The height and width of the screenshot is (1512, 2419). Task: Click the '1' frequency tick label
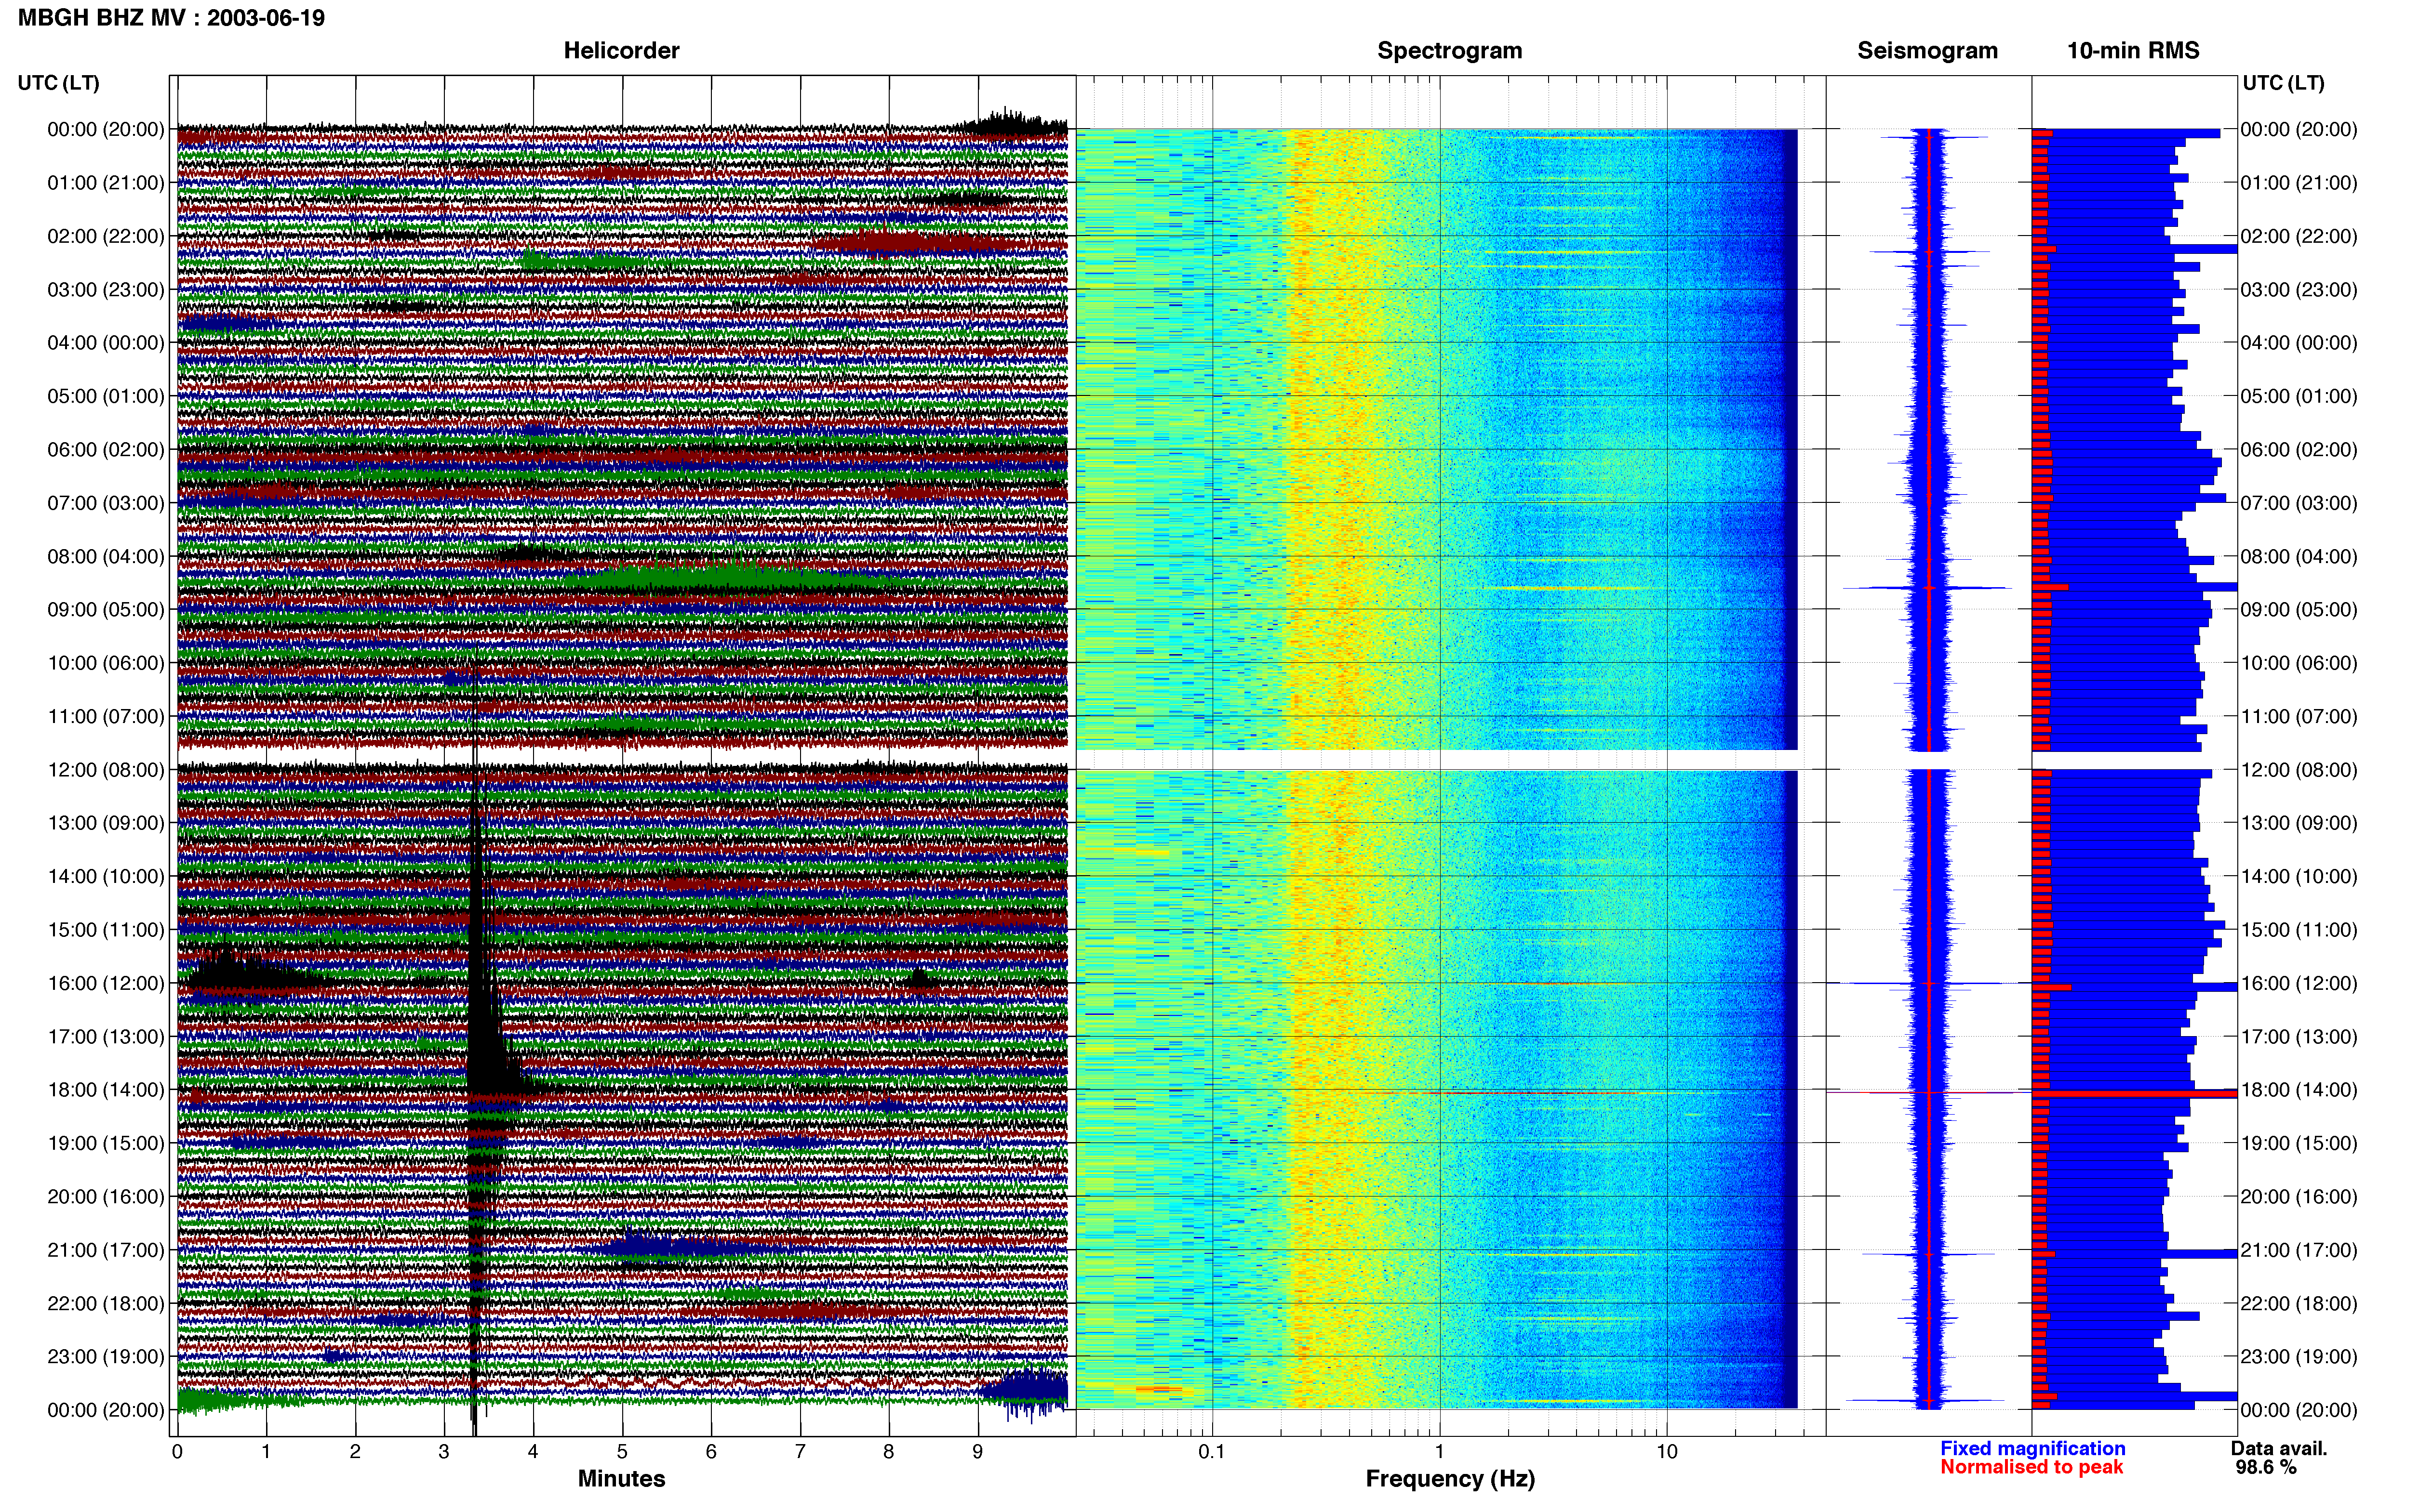click(1440, 1452)
